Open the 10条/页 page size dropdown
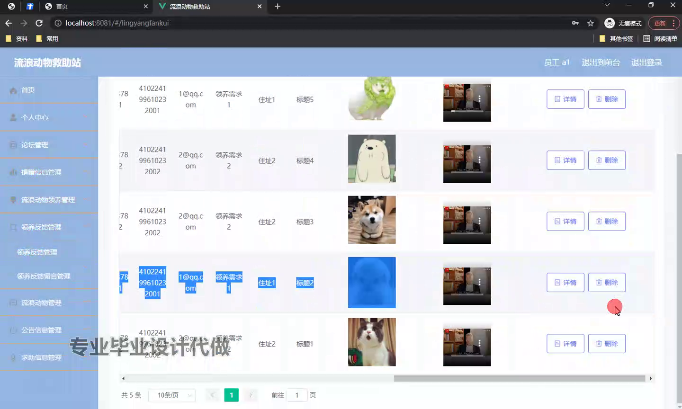 click(x=172, y=395)
